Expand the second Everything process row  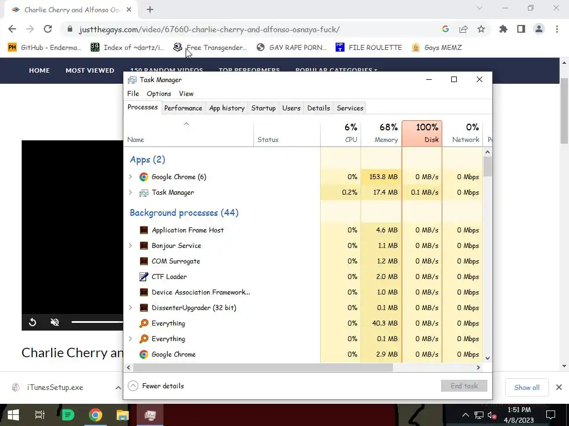[x=131, y=339]
